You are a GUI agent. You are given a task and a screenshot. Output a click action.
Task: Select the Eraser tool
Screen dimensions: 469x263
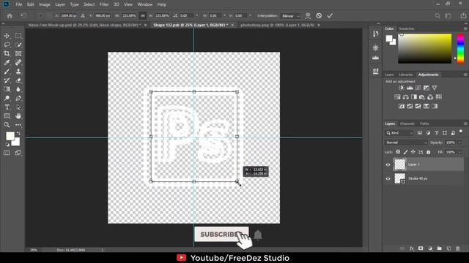18,80
